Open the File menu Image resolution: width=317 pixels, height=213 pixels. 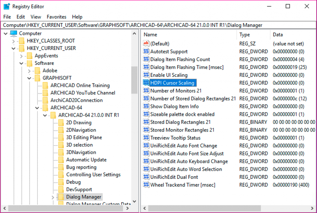click(x=7, y=17)
